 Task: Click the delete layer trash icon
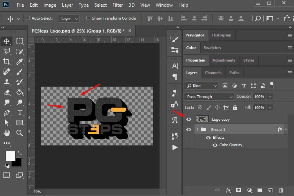[x=281, y=190]
